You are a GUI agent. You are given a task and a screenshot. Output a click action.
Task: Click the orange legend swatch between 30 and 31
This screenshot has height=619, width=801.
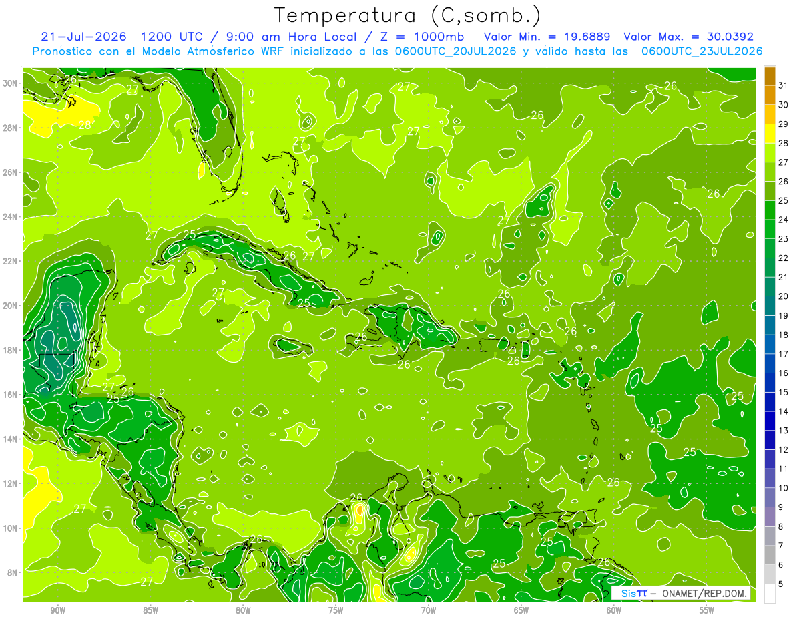pyautogui.click(x=770, y=95)
